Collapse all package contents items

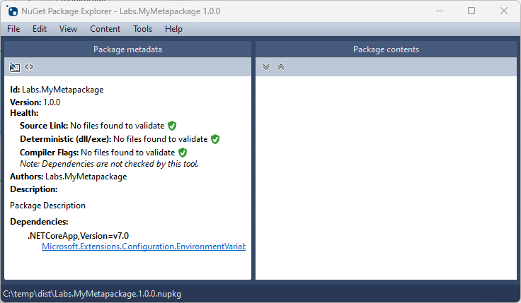tap(281, 67)
